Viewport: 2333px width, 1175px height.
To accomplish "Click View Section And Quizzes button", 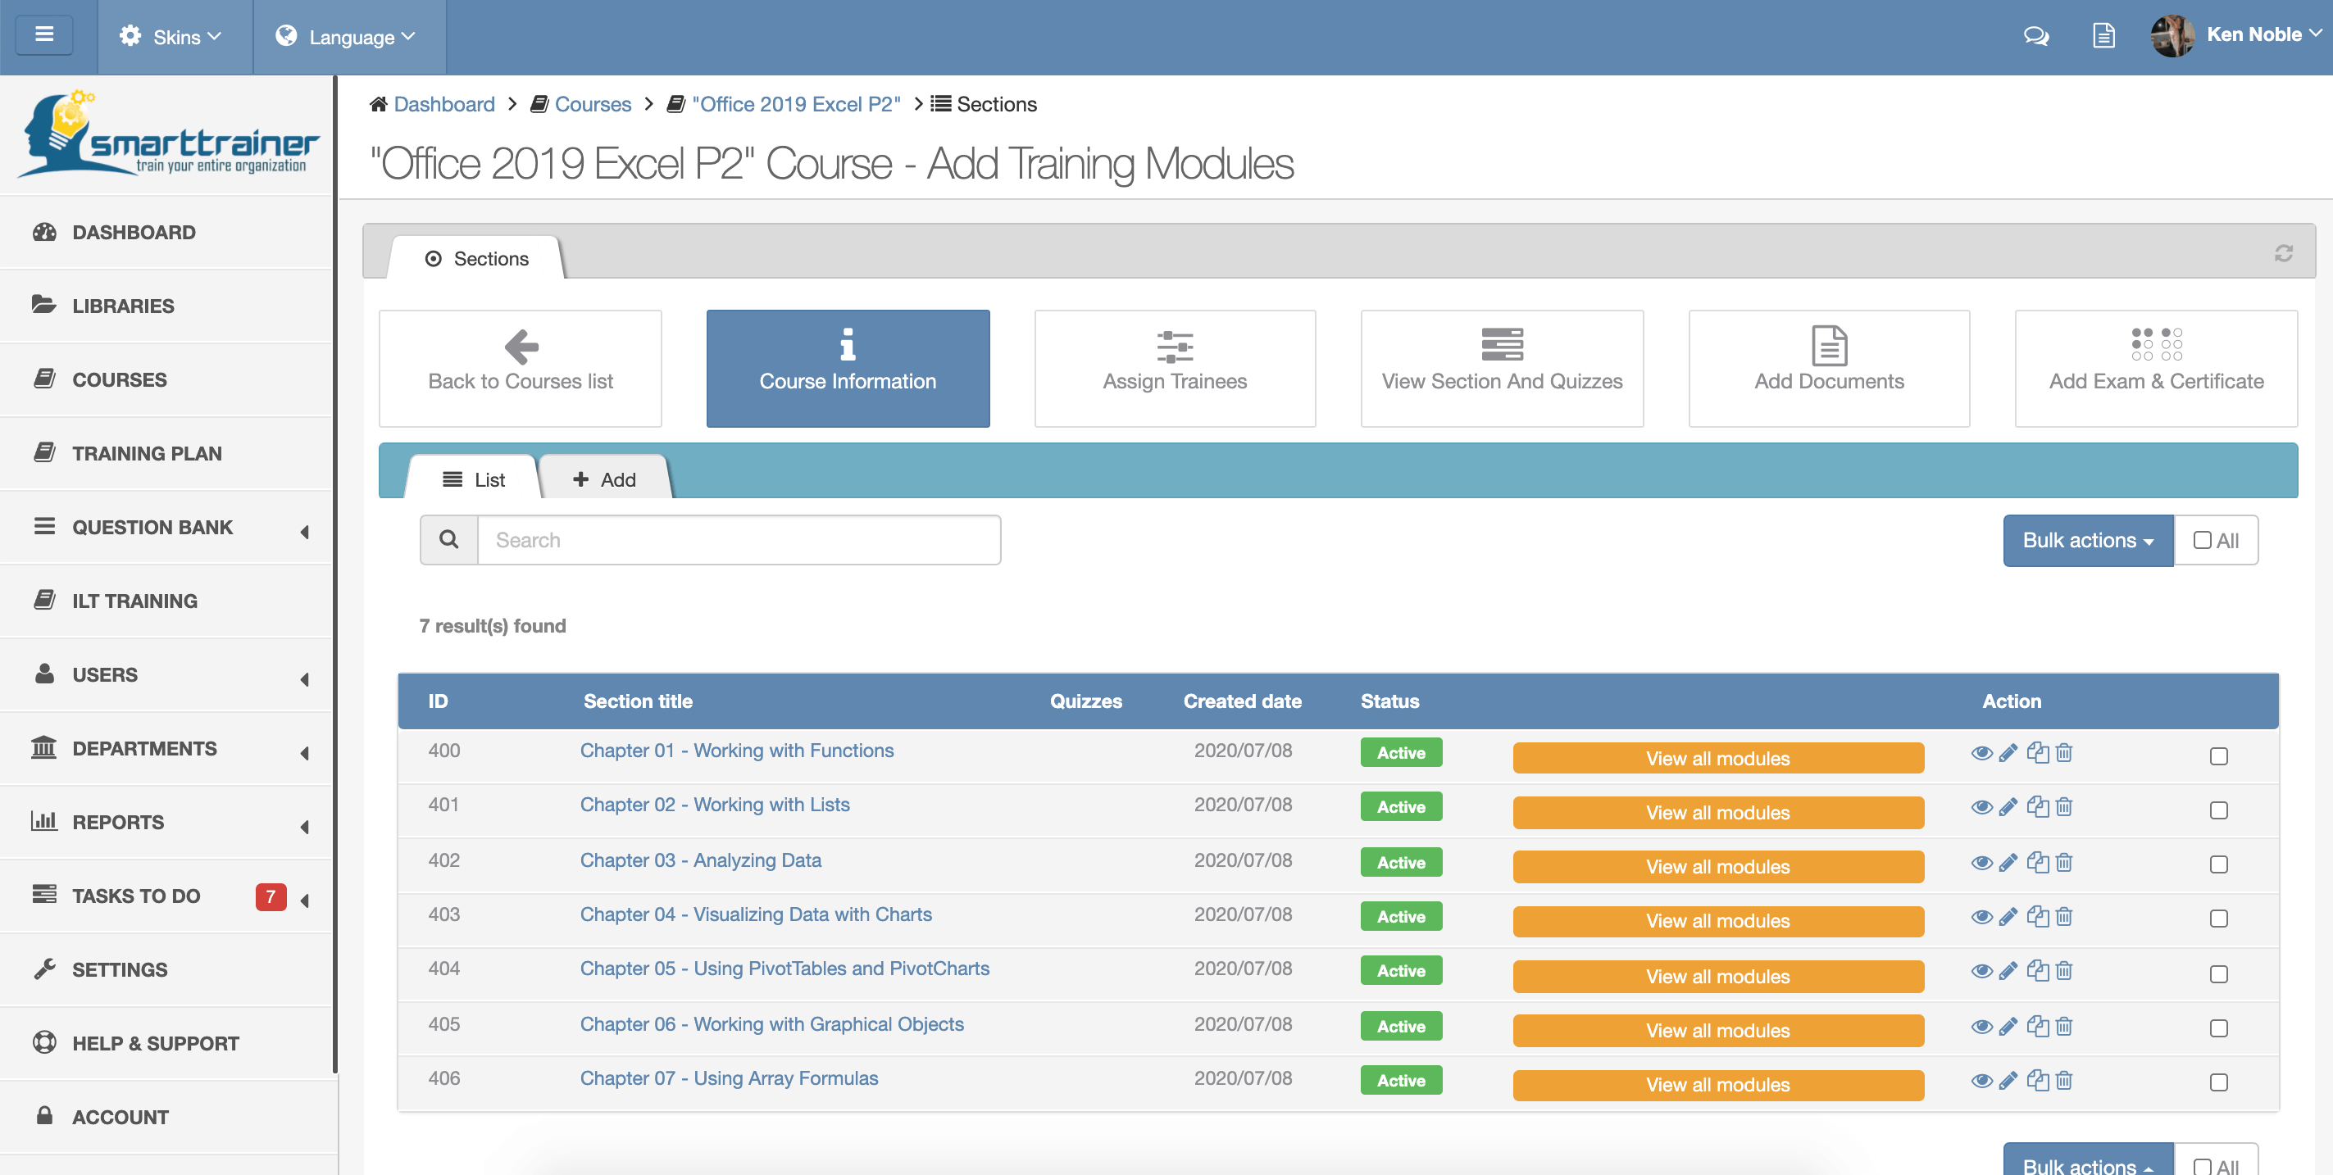I will [x=1502, y=369].
